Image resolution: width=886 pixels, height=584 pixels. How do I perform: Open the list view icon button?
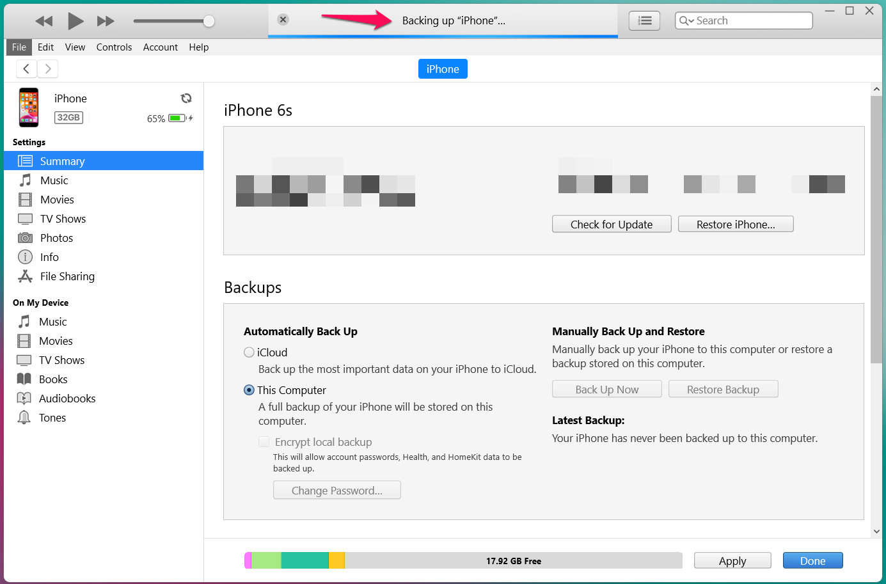pyautogui.click(x=644, y=21)
